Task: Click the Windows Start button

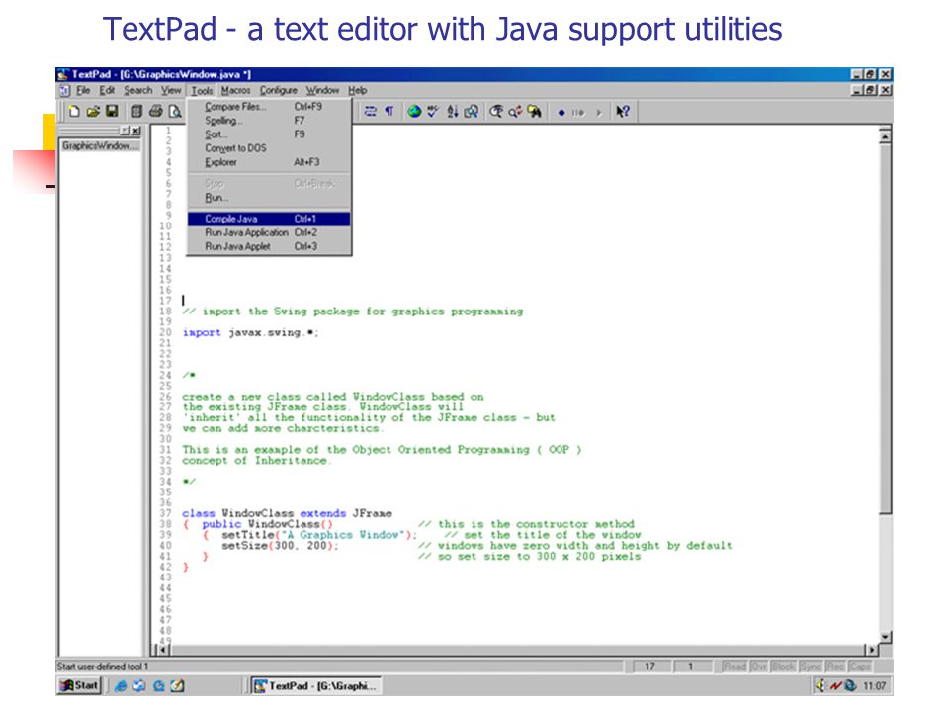Action: [79, 685]
